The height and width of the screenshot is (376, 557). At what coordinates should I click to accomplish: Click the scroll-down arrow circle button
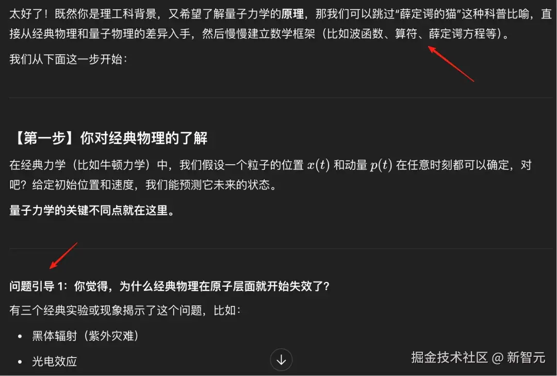tap(281, 359)
